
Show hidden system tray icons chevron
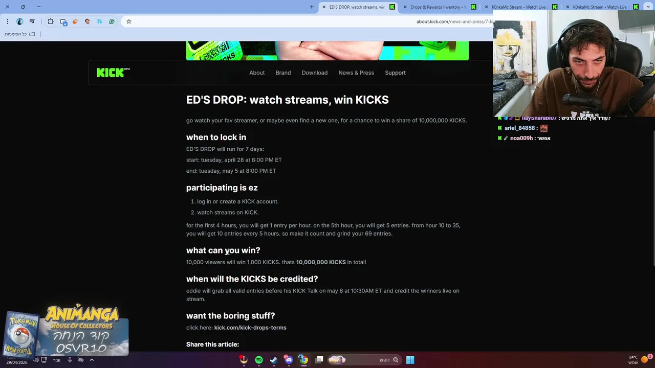(x=92, y=360)
